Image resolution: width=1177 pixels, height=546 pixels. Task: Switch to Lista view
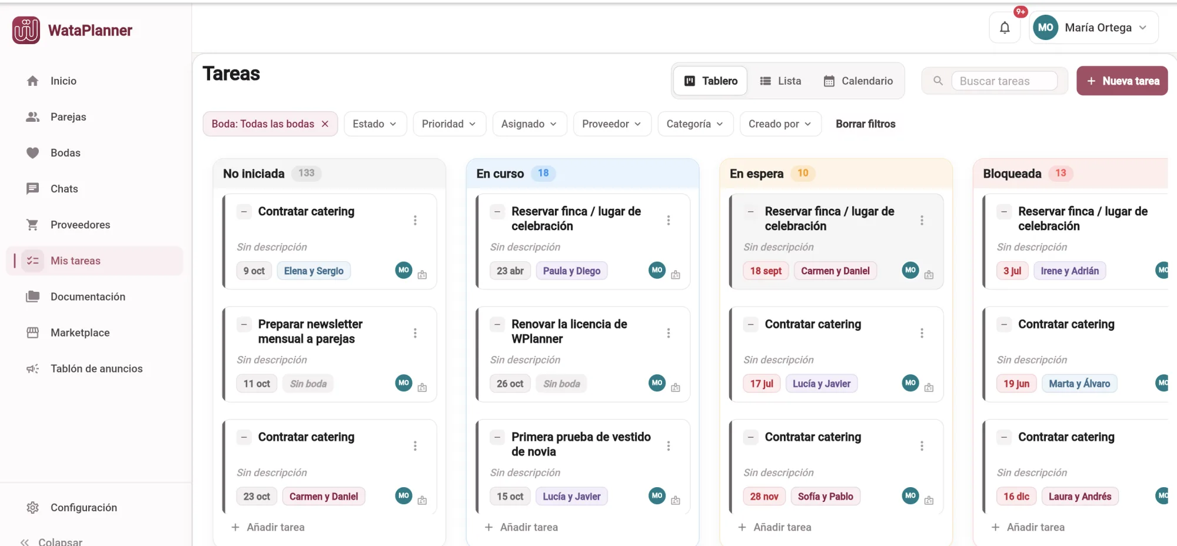(x=780, y=81)
